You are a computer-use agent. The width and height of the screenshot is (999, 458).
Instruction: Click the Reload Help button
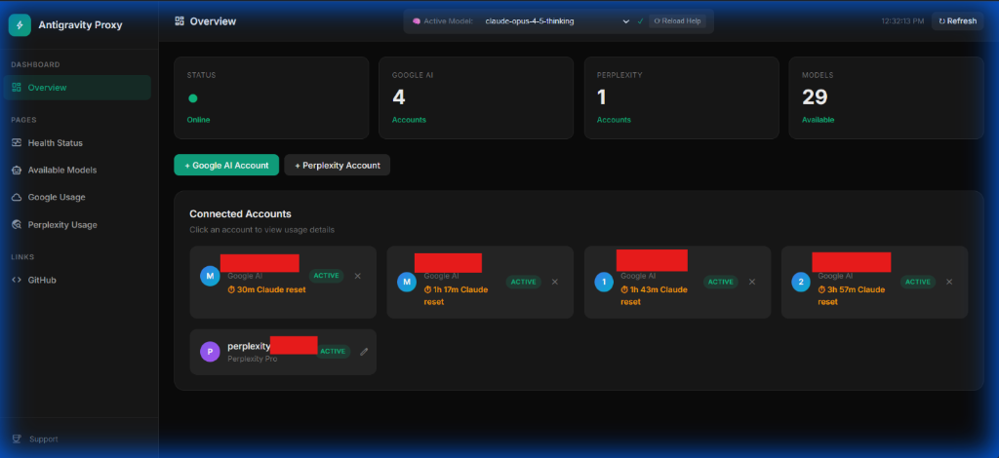tap(678, 21)
